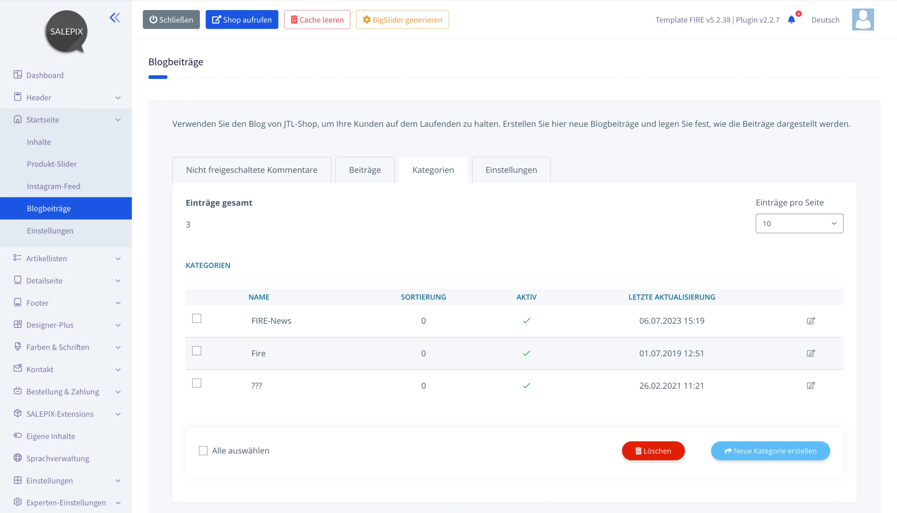This screenshot has height=513, width=897.
Task: Edit the FIRE-News category
Action: 811,321
